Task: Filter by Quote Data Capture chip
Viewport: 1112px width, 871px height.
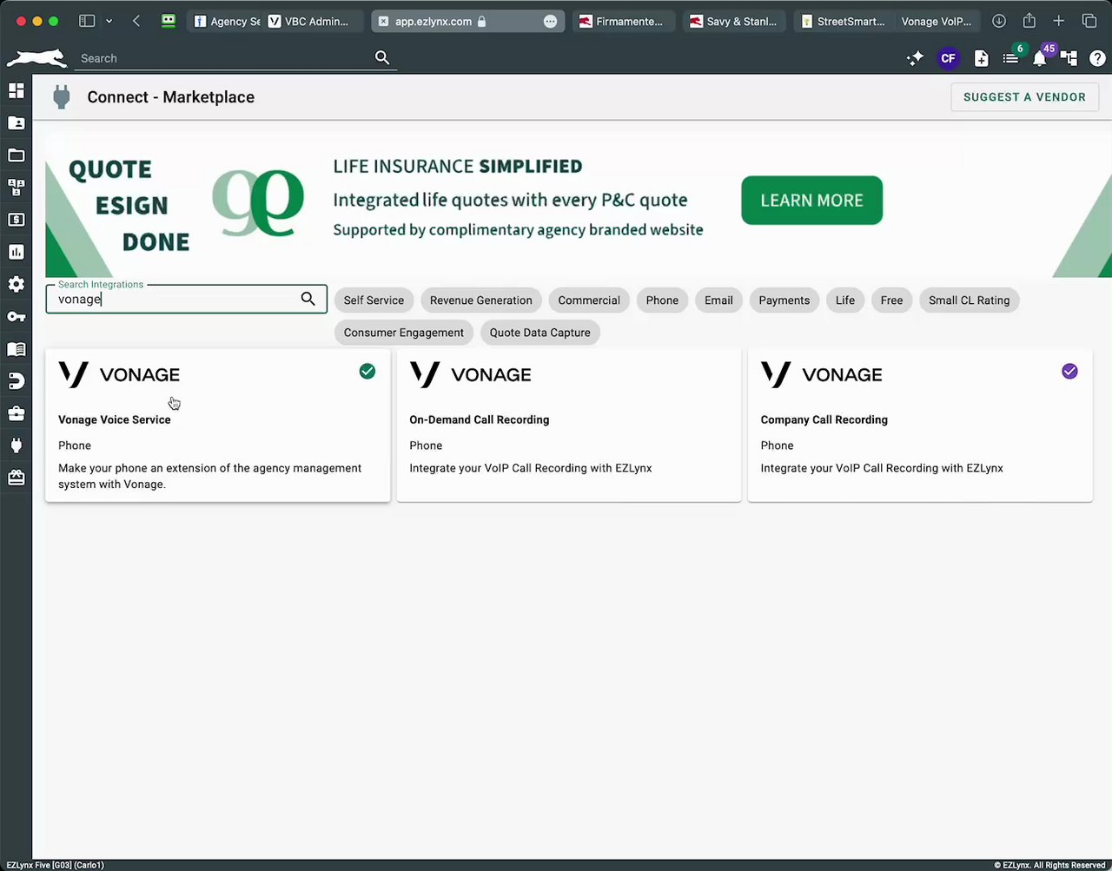Action: pos(539,333)
